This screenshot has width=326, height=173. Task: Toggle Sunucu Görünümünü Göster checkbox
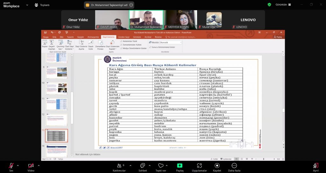pos(150,47)
